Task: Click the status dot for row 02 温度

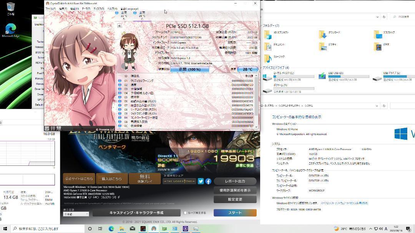Action: coord(120,85)
